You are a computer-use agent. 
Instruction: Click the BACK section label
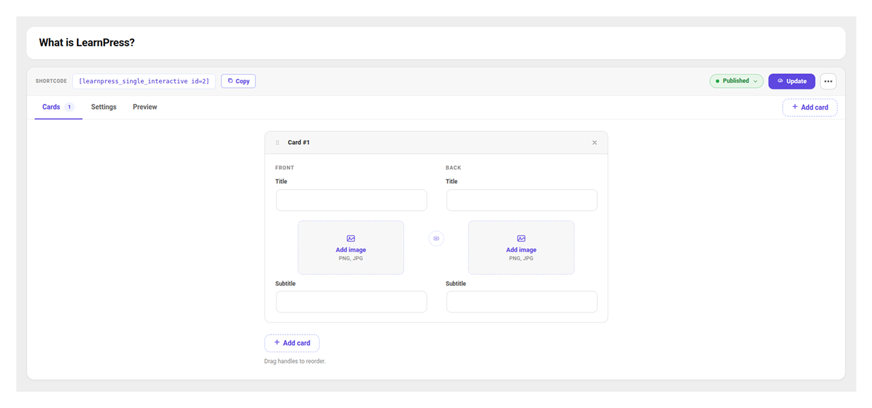click(453, 168)
